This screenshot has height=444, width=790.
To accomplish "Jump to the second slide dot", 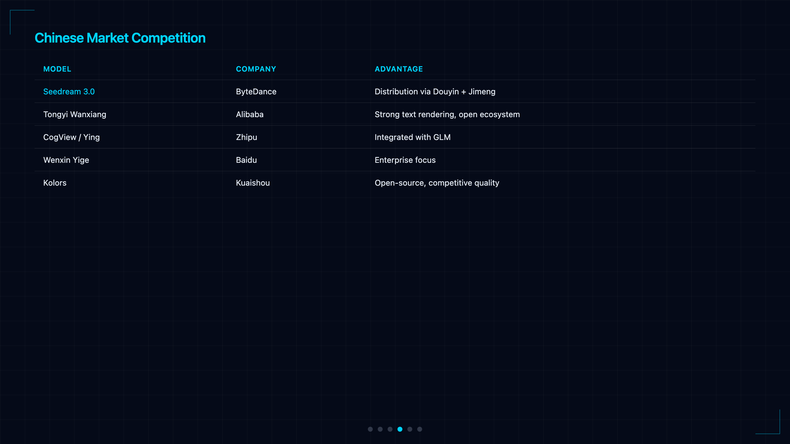I will pyautogui.click(x=380, y=429).
